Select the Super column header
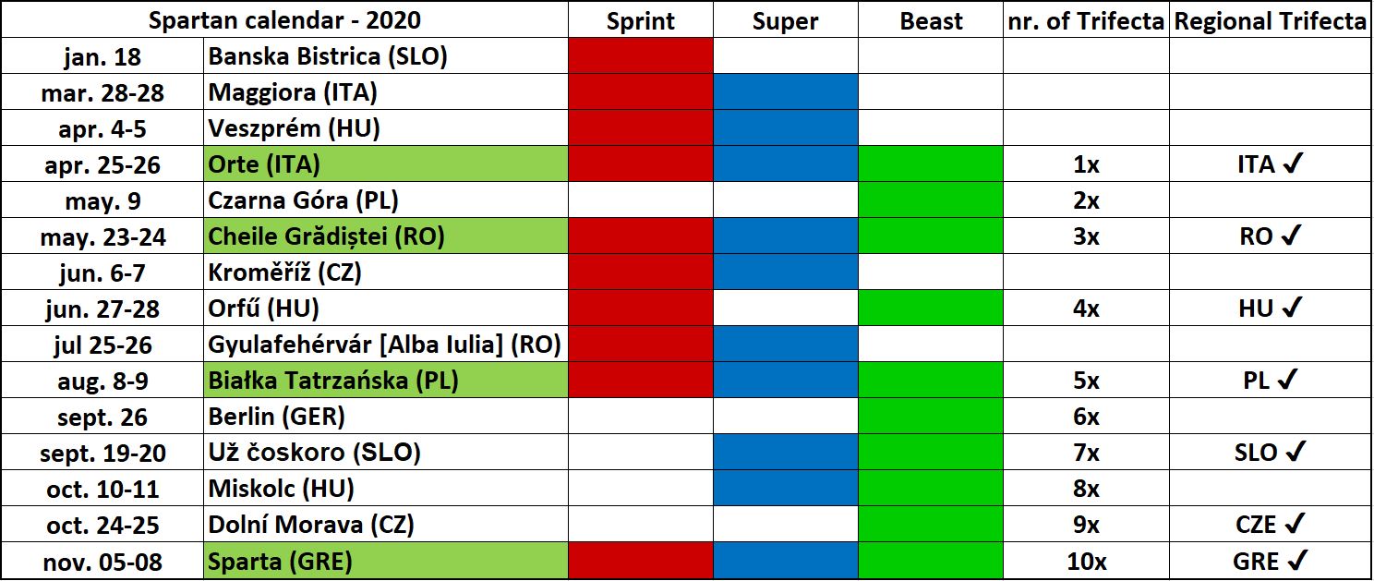This screenshot has height=581, width=1374. point(786,21)
